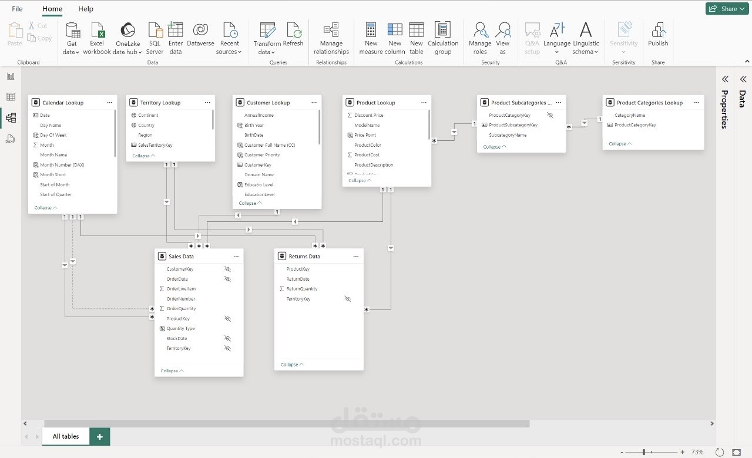Image resolution: width=752 pixels, height=458 pixels.
Task: Open the Get data source picker
Action: point(72,39)
